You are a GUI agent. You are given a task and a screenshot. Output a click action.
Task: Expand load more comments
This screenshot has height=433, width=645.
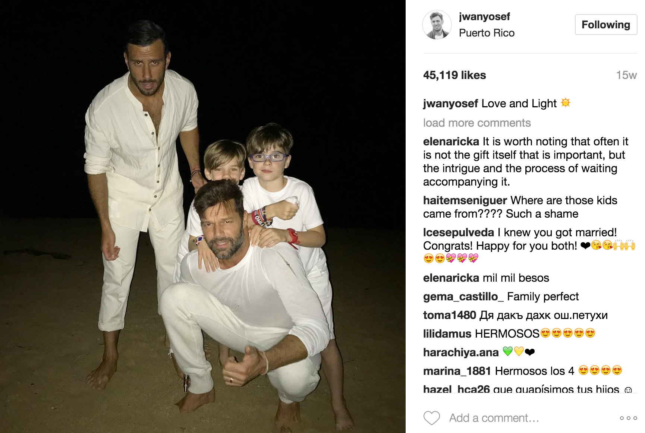477,123
